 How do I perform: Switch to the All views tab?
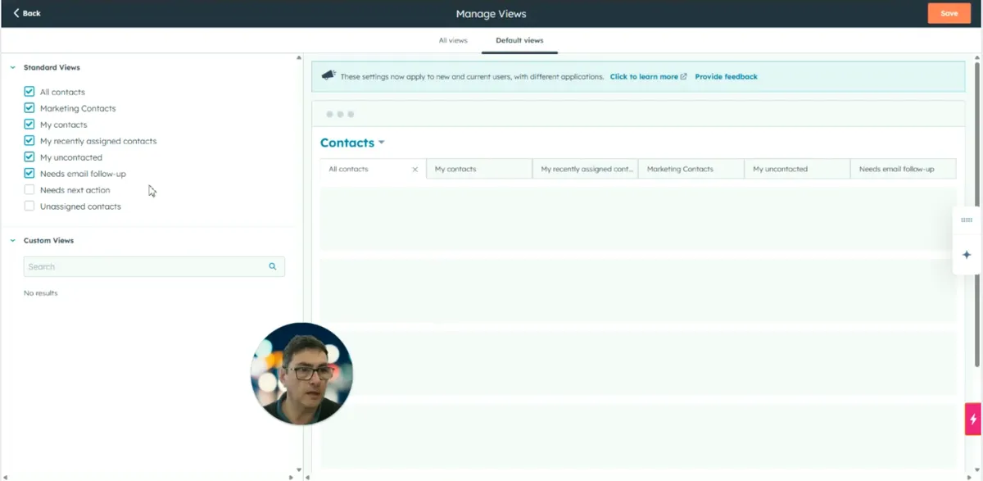coord(453,40)
